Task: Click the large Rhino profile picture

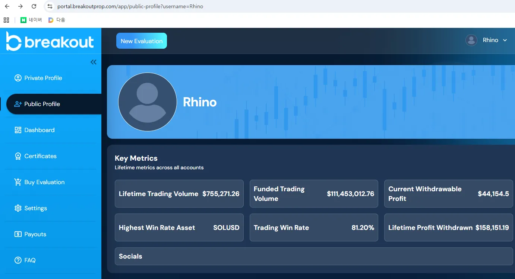Action: coord(148,102)
